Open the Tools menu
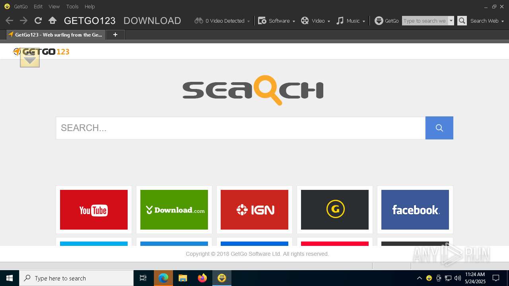 pyautogui.click(x=72, y=6)
